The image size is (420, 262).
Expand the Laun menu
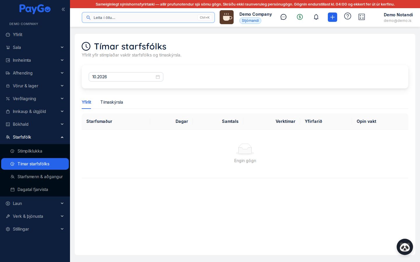point(35,203)
